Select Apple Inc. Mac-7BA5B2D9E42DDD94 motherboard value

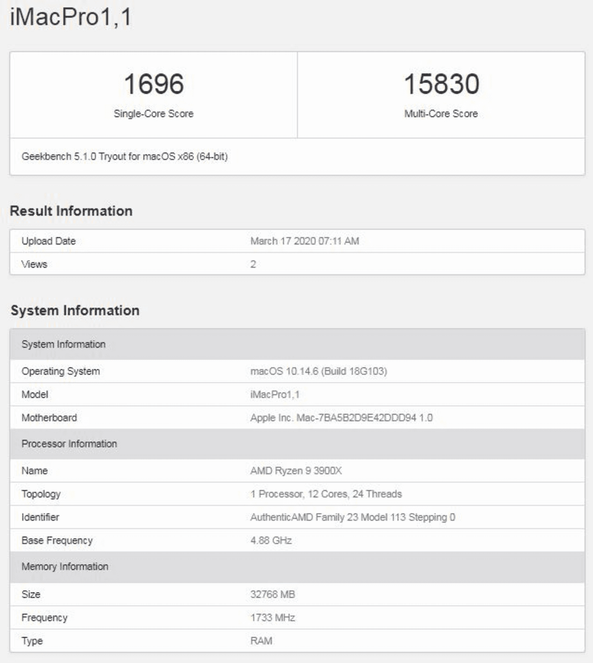pos(341,418)
